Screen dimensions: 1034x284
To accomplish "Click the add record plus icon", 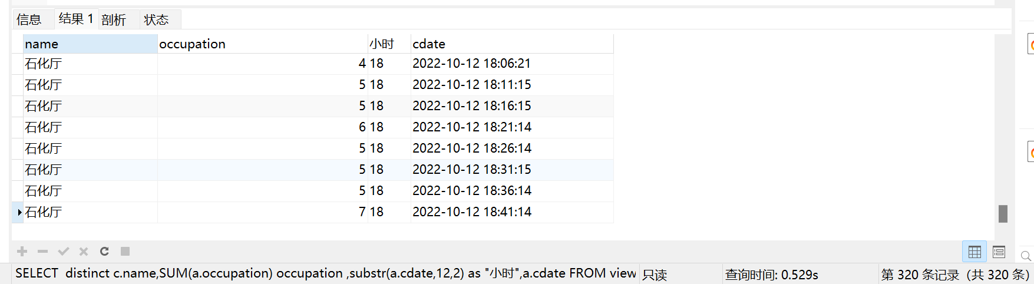I will [22, 252].
